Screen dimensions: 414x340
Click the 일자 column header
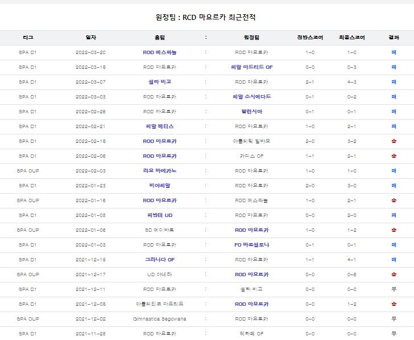point(90,38)
